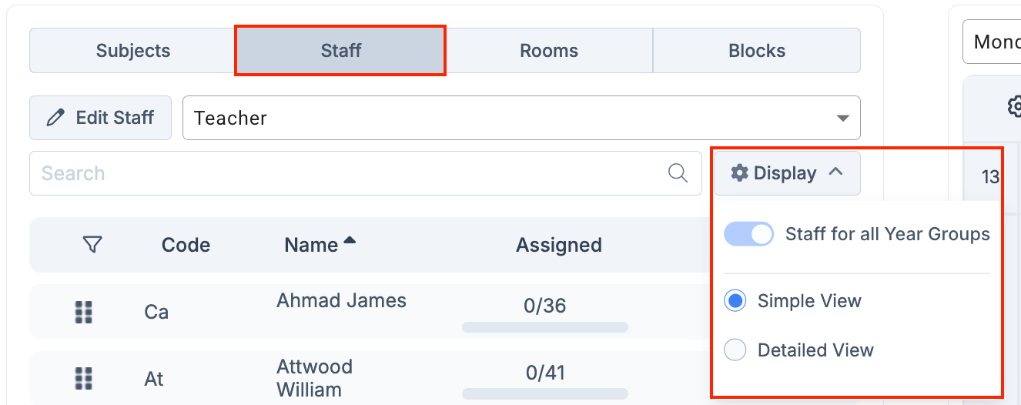Click the search magnifier icon
The image size is (1021, 405).
click(x=678, y=173)
